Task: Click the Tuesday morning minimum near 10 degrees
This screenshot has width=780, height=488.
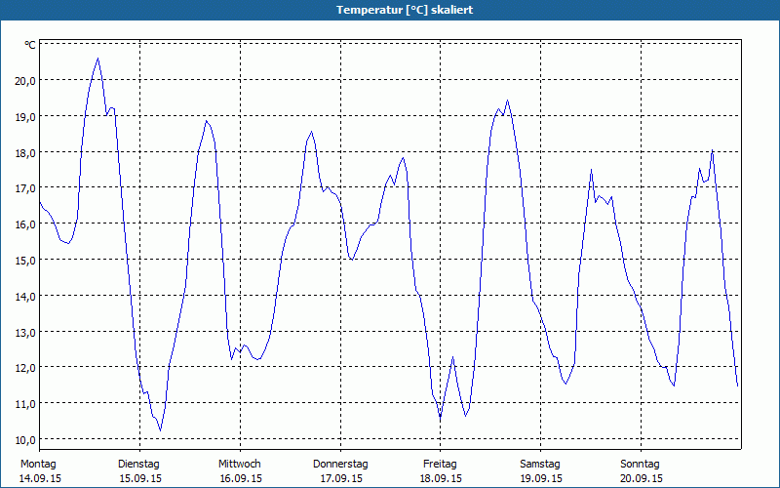Action: coord(160,429)
